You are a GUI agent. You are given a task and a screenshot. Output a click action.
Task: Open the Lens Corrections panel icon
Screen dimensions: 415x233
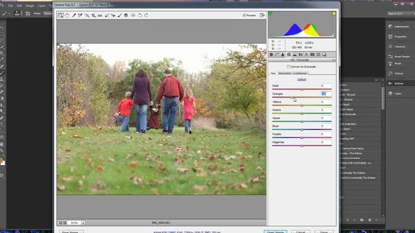pos(300,54)
